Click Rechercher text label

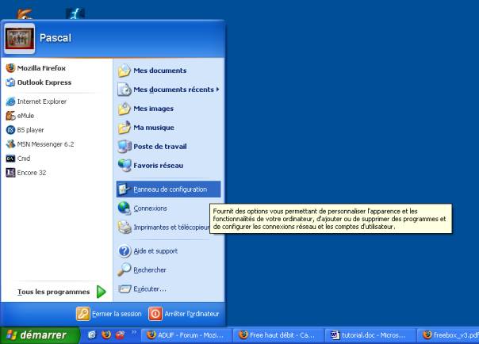click(150, 269)
